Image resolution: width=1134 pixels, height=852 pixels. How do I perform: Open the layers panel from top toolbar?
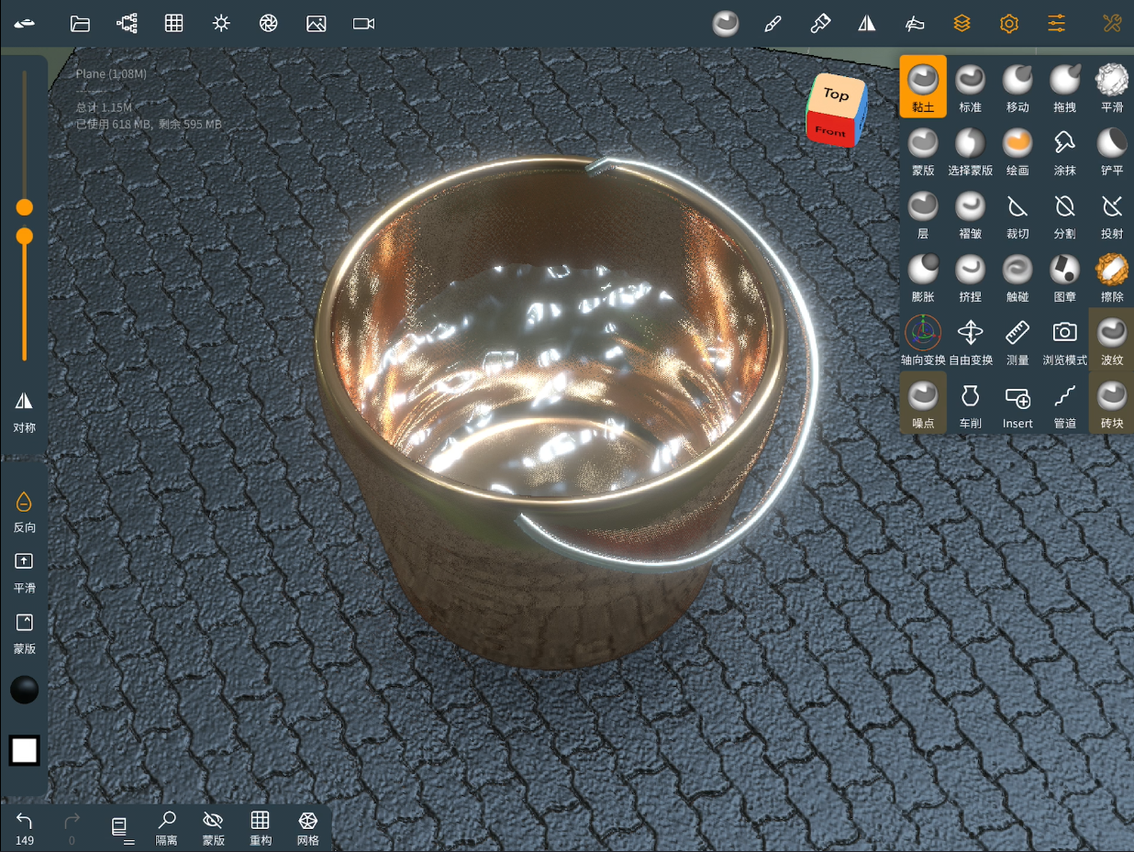[962, 23]
